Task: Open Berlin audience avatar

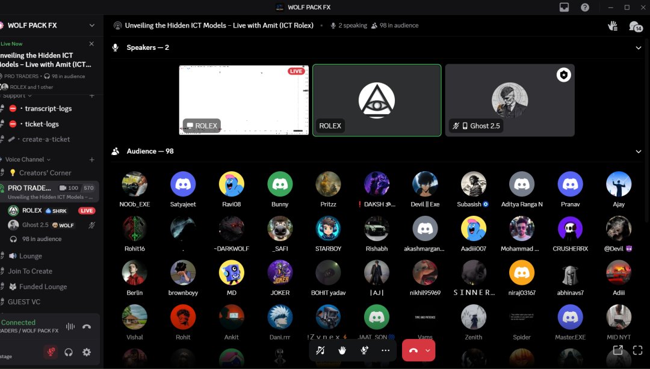Action: pyautogui.click(x=134, y=272)
